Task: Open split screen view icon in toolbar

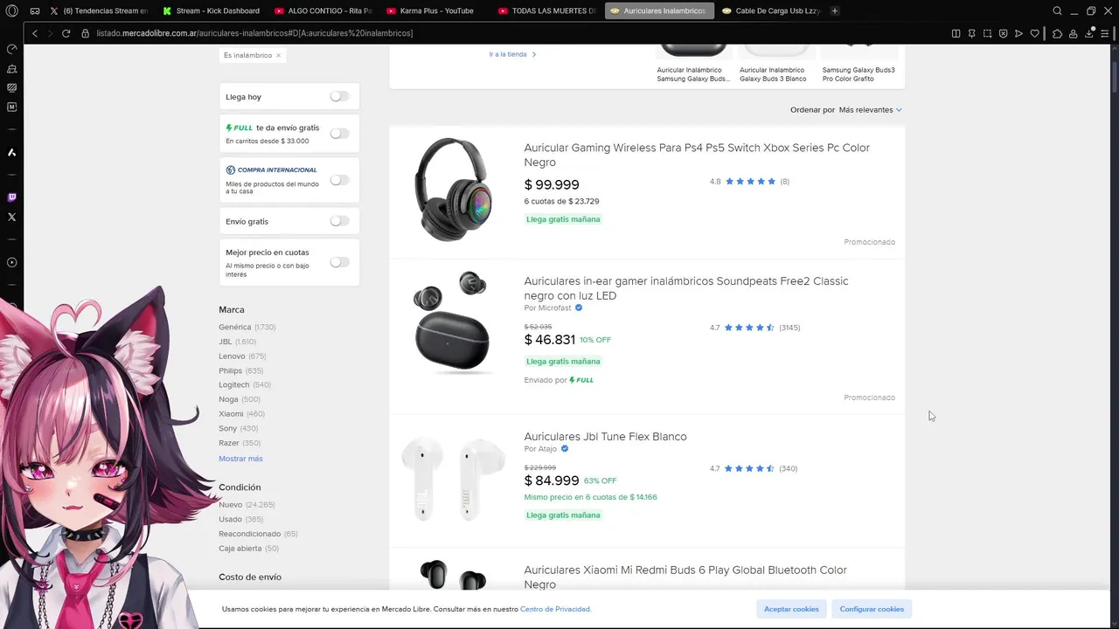Action: (x=956, y=33)
